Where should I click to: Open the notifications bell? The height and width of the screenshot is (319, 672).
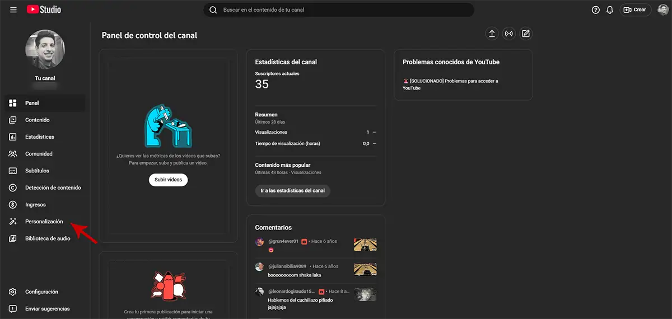point(610,10)
